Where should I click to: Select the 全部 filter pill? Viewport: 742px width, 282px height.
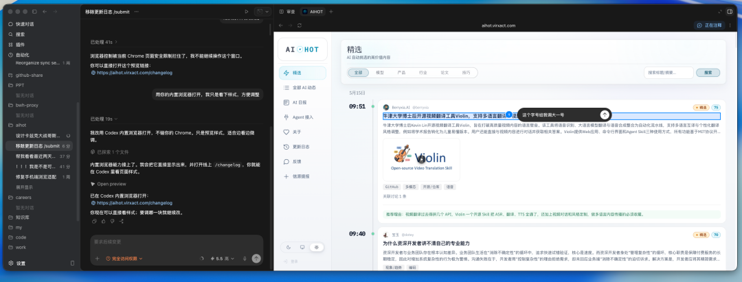point(358,73)
